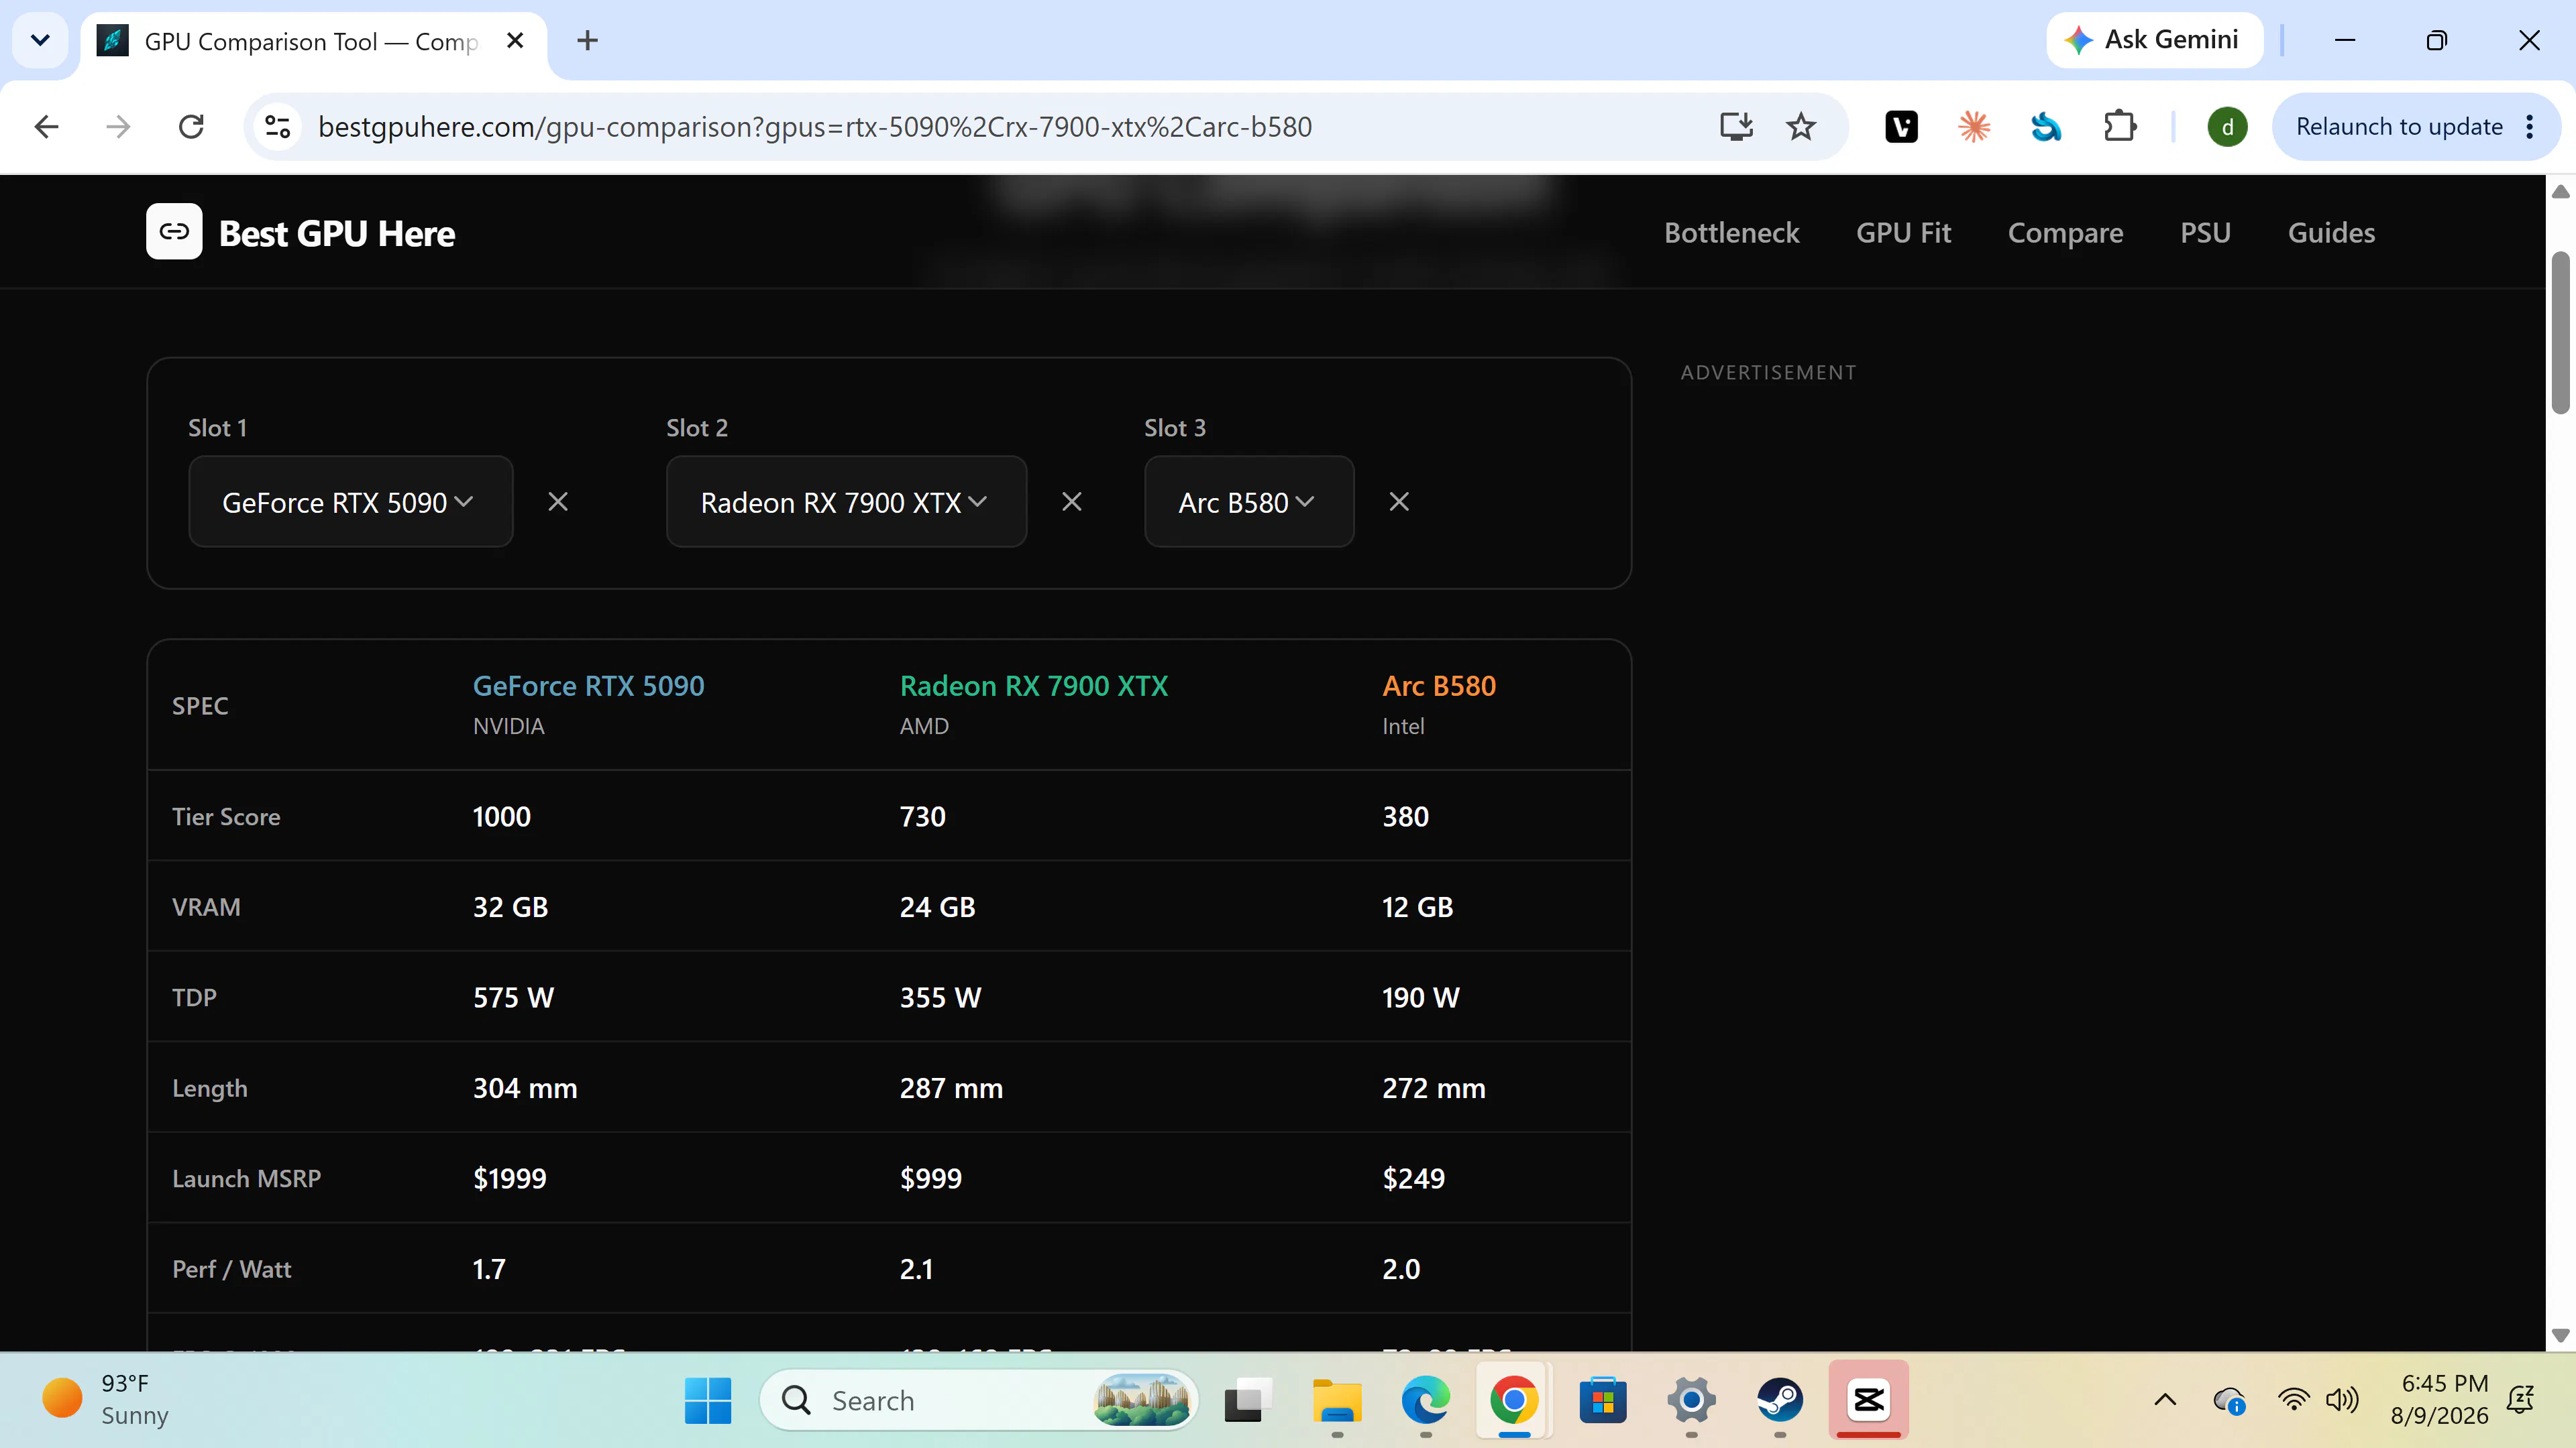Open Task View from the taskbar

(x=1248, y=1400)
